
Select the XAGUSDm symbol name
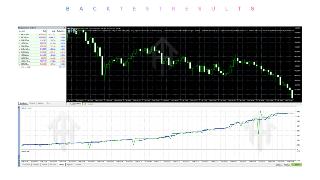25,58
